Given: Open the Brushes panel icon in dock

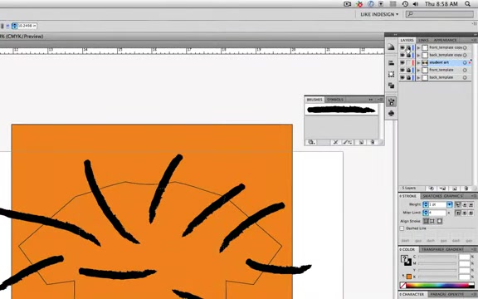Looking at the screenshot, I should [392, 102].
